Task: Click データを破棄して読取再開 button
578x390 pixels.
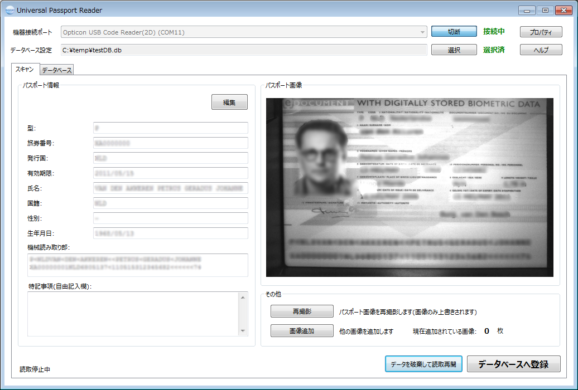Action: [423, 364]
